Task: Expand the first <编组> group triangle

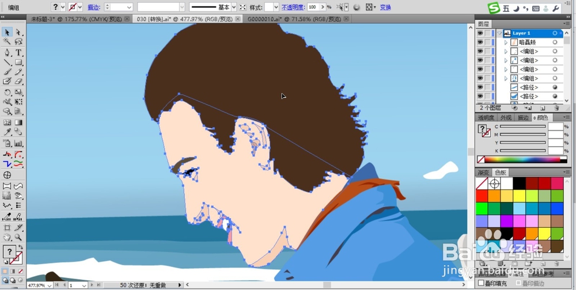Action: pos(506,51)
